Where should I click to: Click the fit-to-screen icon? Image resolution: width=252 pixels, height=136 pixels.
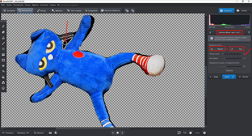point(179,133)
